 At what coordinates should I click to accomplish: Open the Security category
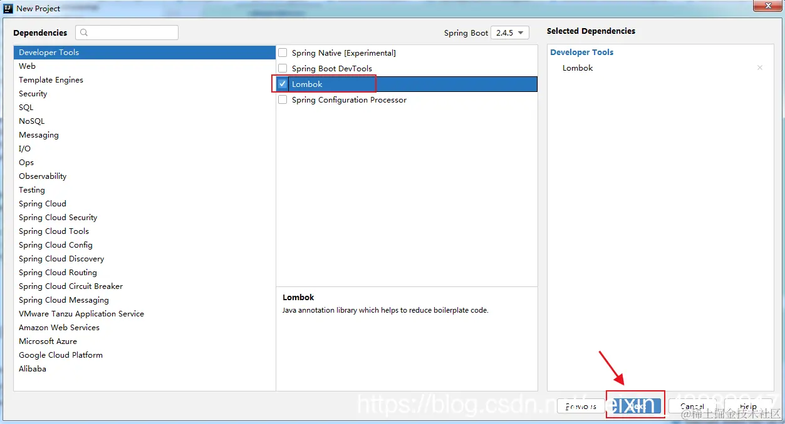pos(145,94)
